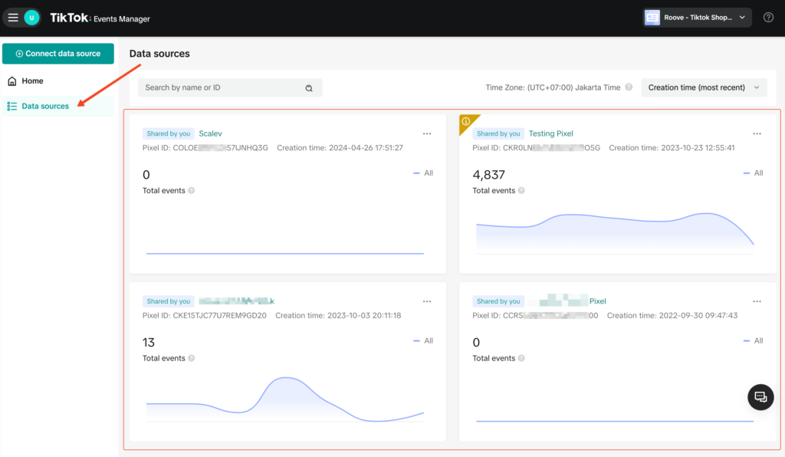Viewport: 785px width, 457px height.
Task: Open the more options menu for Testing Pixel
Action: click(757, 133)
